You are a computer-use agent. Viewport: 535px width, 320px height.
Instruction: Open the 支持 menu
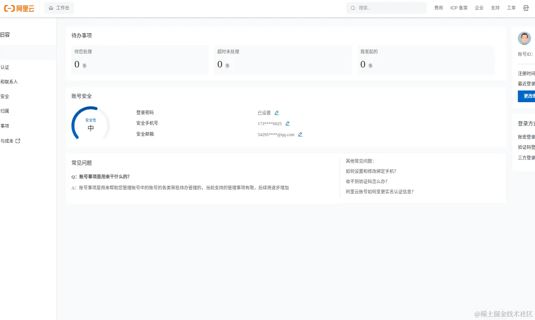pos(495,8)
